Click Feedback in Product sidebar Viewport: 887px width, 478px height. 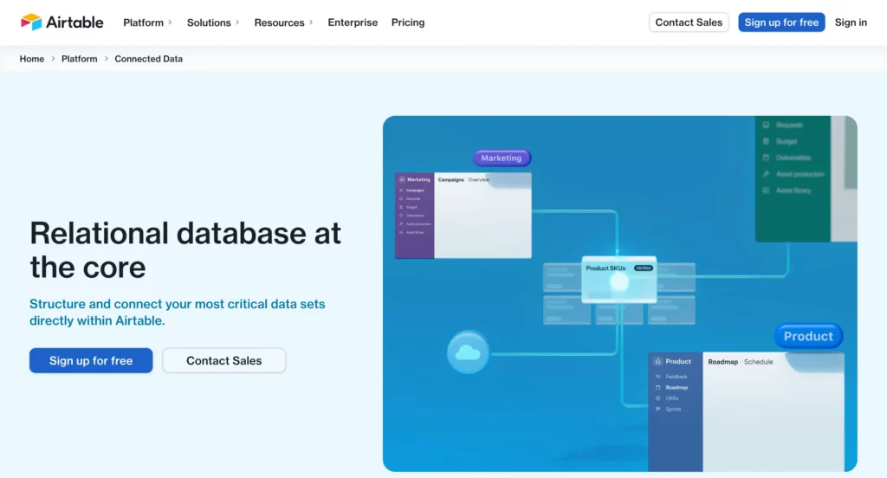(x=676, y=377)
